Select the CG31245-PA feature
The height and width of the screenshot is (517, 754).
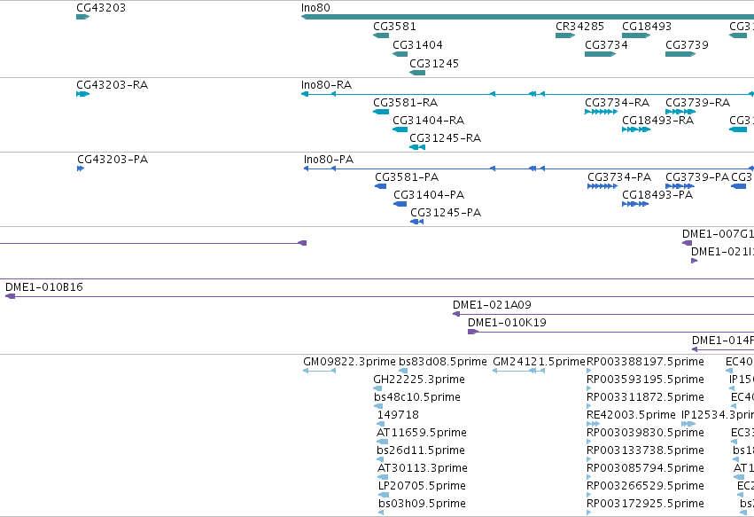point(417,222)
